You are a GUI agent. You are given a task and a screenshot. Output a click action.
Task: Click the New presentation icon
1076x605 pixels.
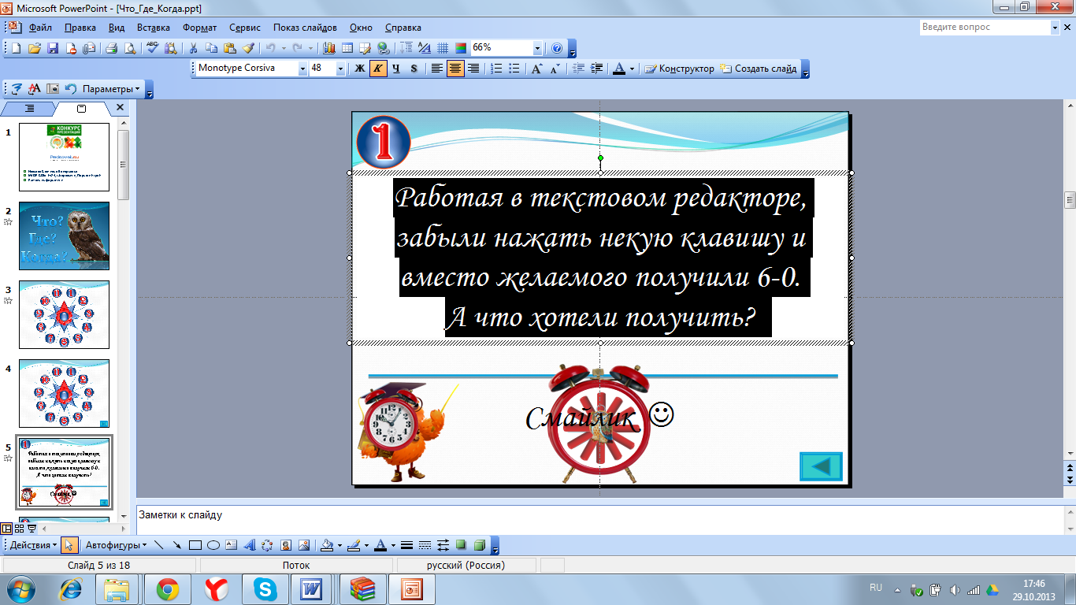[x=17, y=48]
